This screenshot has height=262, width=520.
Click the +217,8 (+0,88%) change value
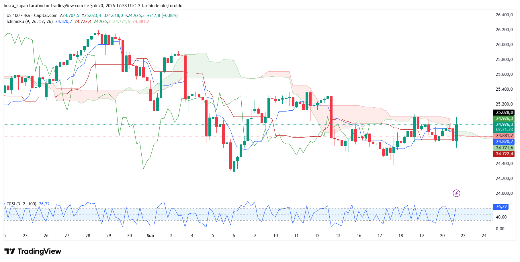(x=162, y=15)
